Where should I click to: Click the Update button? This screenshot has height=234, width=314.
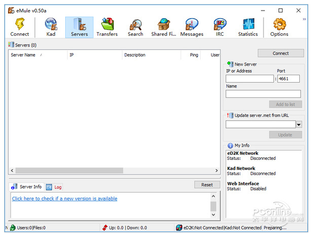(x=286, y=135)
